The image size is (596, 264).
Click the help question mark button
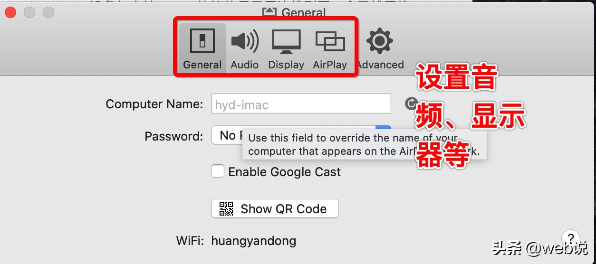point(570,238)
